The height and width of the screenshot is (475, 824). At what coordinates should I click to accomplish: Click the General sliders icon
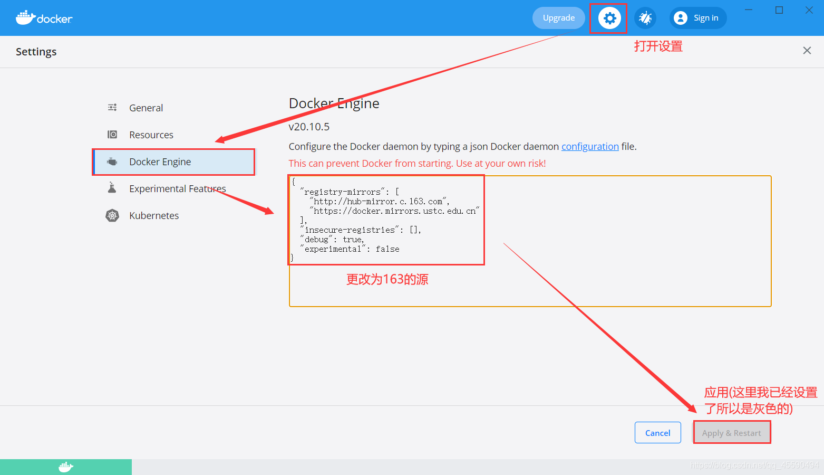pos(112,108)
